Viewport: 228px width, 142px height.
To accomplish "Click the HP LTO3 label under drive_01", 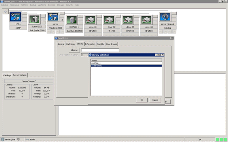I will [93, 31].
